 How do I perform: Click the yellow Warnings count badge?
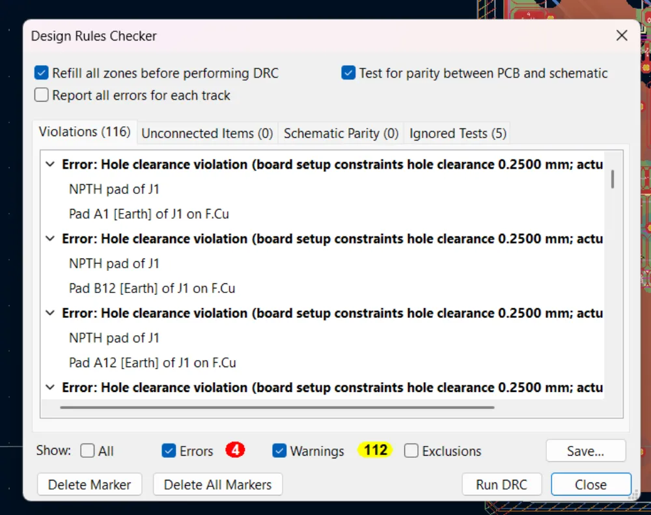tap(376, 450)
